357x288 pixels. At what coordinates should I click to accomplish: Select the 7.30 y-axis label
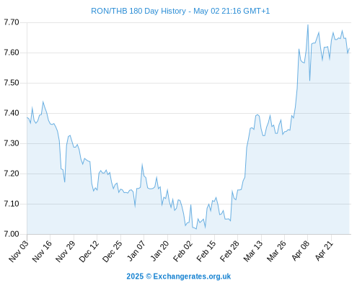pyautogui.click(x=12, y=143)
